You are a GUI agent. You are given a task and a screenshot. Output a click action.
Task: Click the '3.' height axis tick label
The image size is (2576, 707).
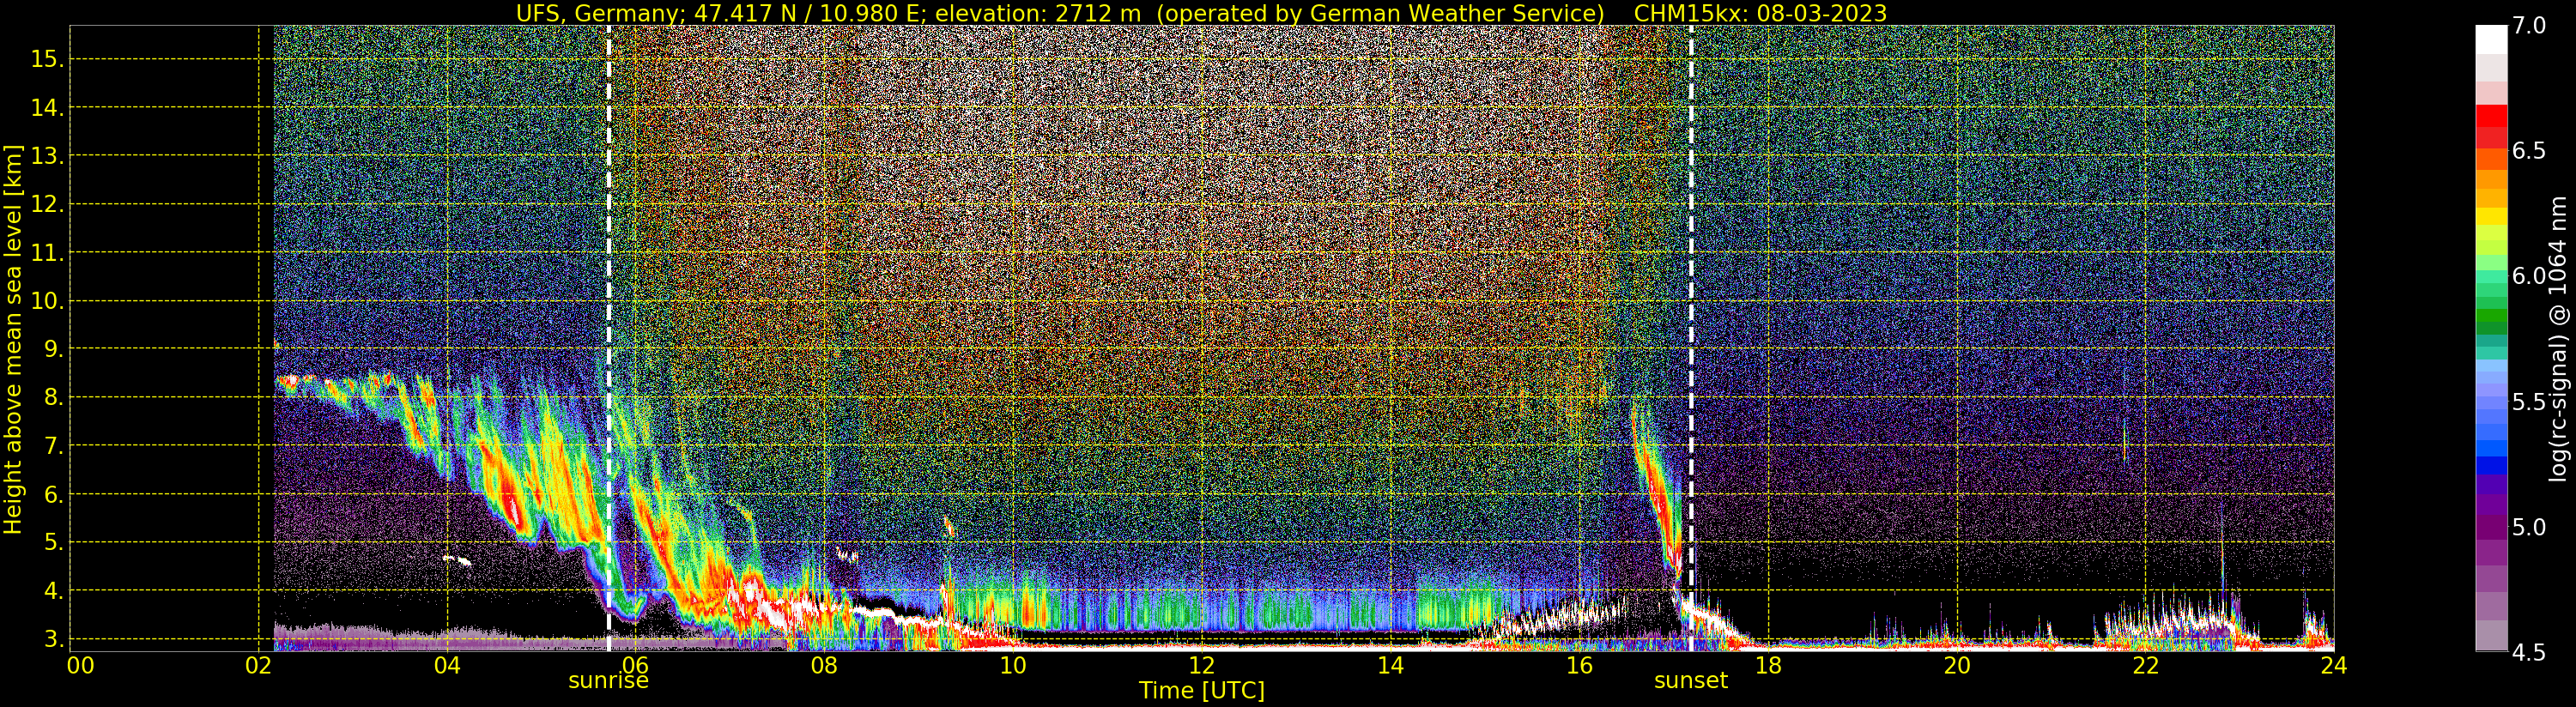coord(54,639)
